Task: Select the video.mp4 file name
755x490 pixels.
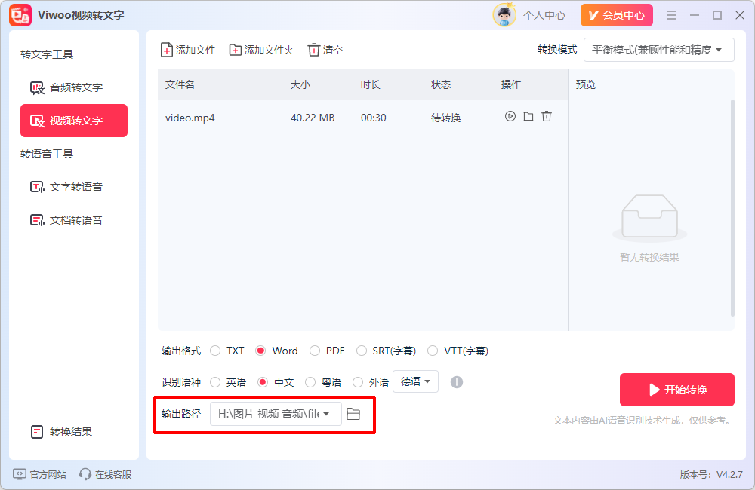Action: tap(190, 118)
